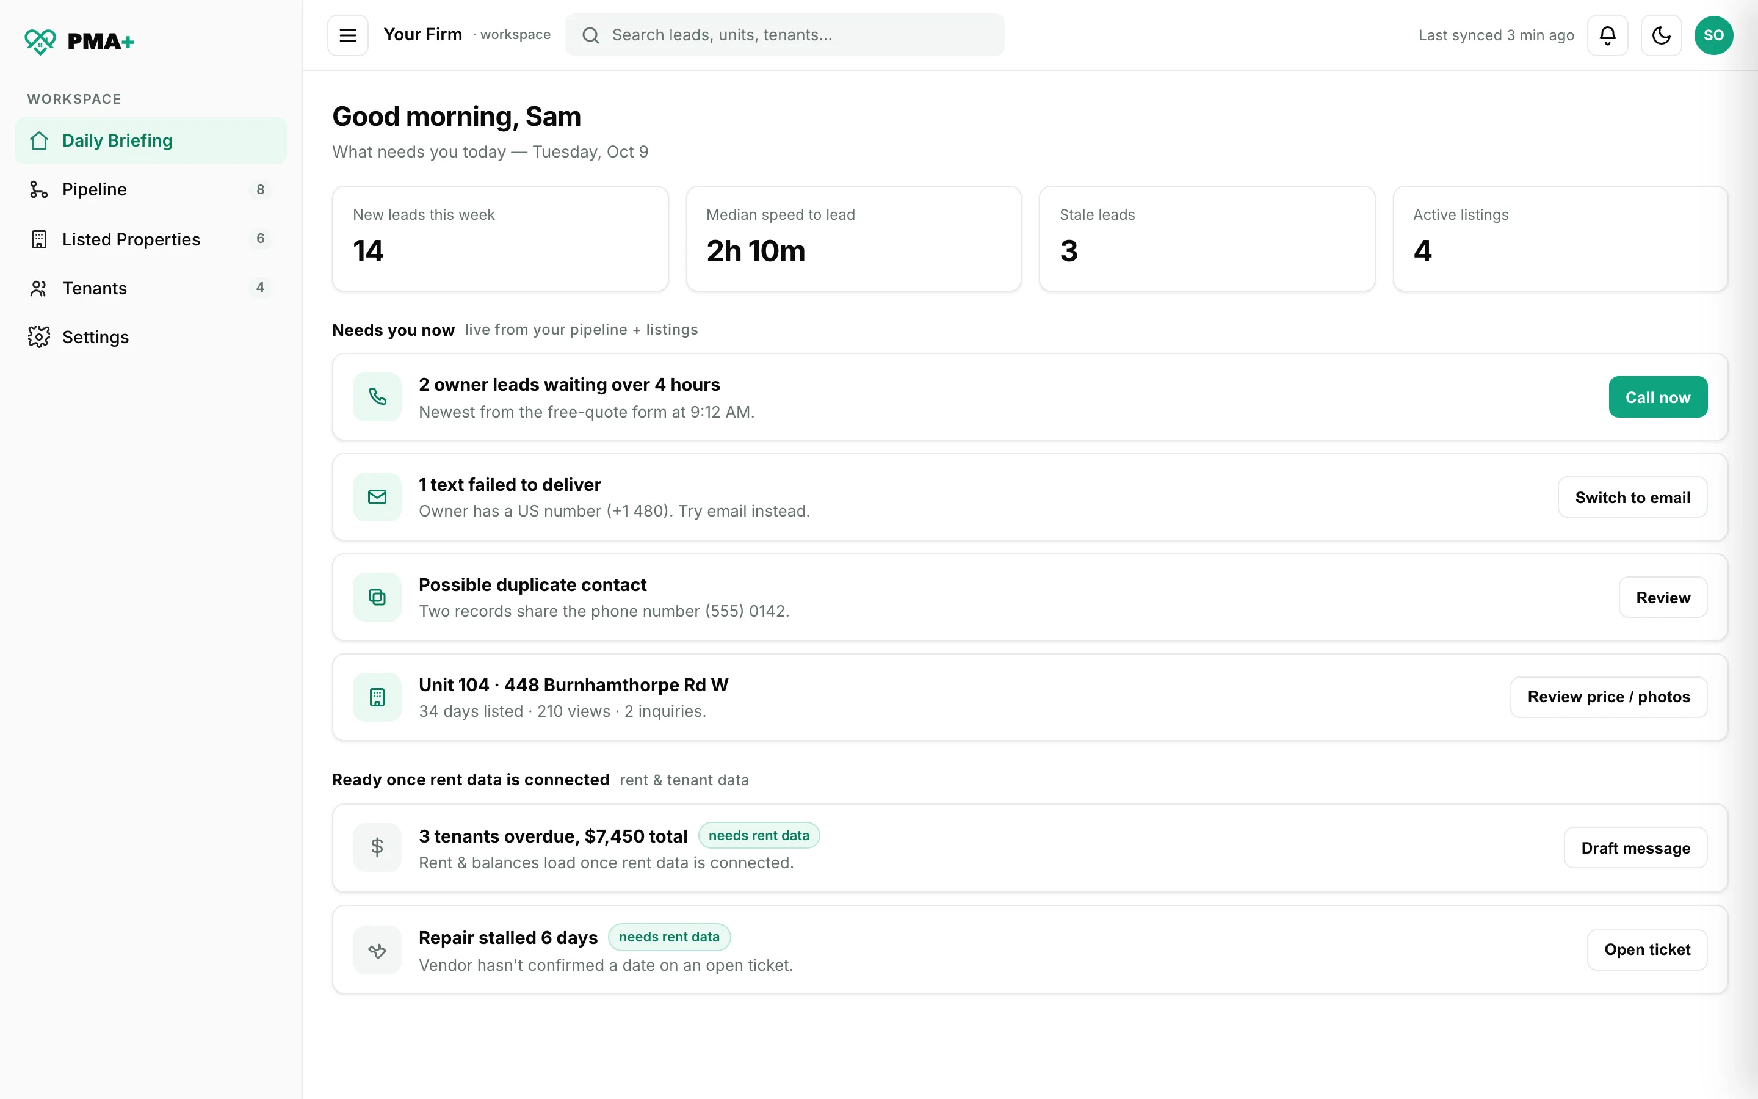Open the Daily Briefing page
This screenshot has width=1758, height=1099.
point(150,140)
